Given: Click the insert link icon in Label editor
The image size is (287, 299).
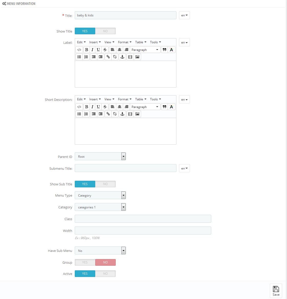Looking at the screenshot, I should 108,57.
